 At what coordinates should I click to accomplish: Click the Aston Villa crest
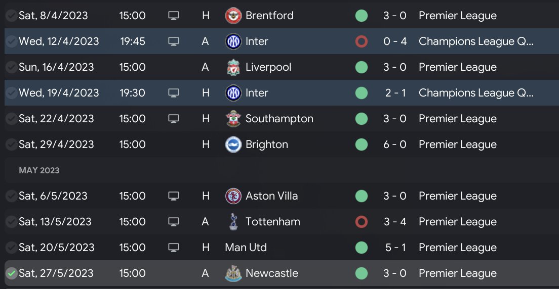[233, 196]
